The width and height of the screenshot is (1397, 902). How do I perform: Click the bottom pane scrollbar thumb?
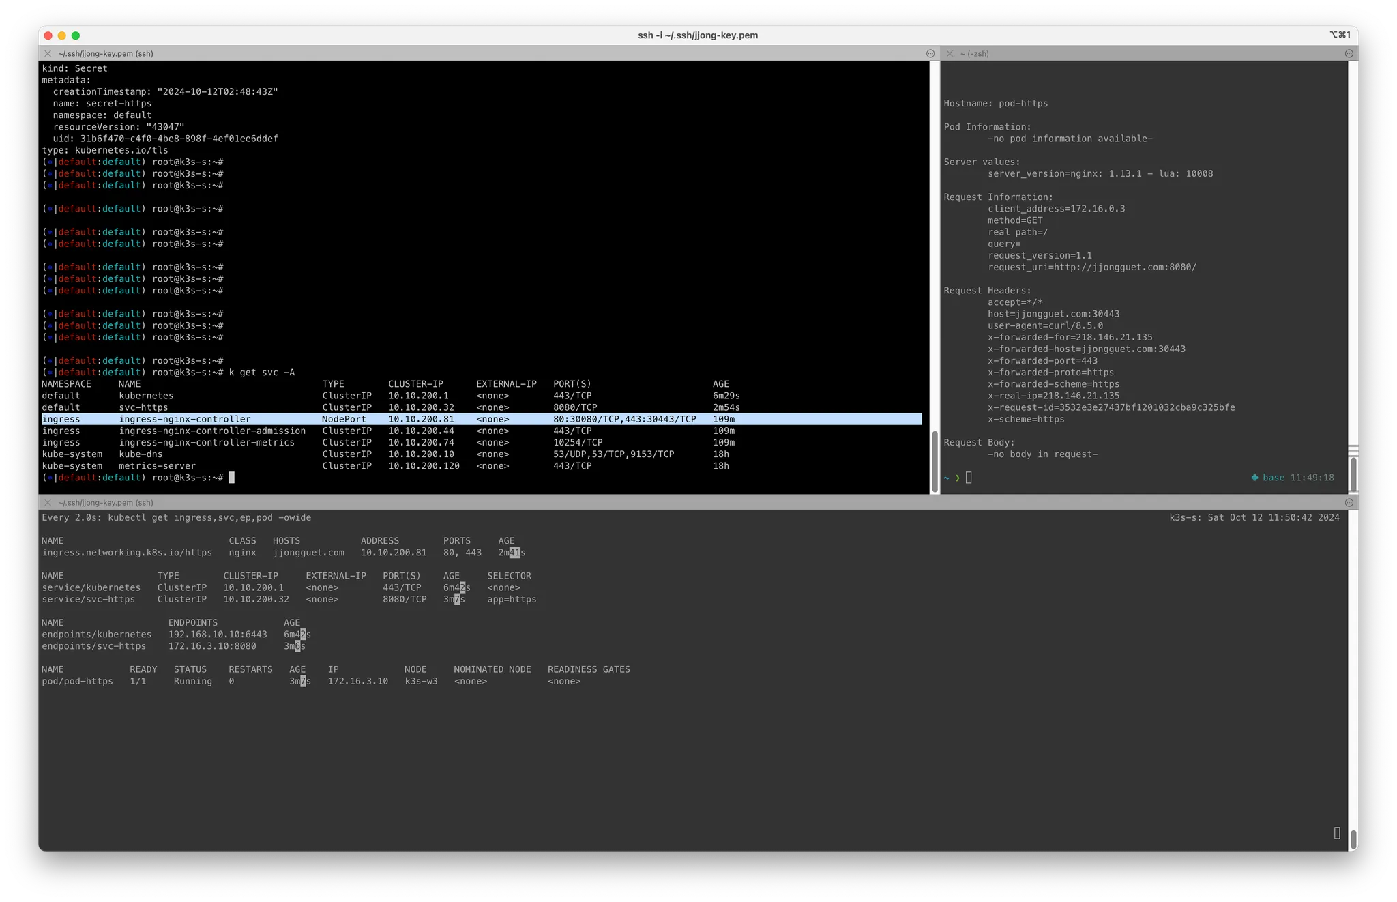point(1353,839)
